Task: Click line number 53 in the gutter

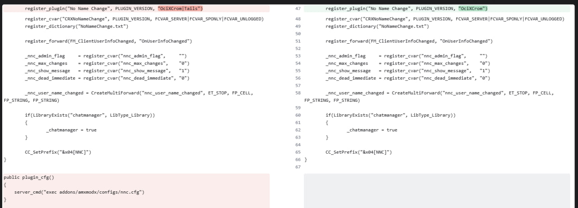Action: click(297, 56)
